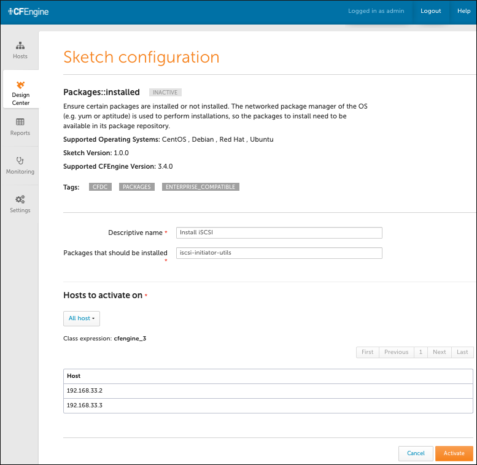Image resolution: width=477 pixels, height=465 pixels.
Task: Select host 192.168.33.2 row
Action: click(x=268, y=391)
